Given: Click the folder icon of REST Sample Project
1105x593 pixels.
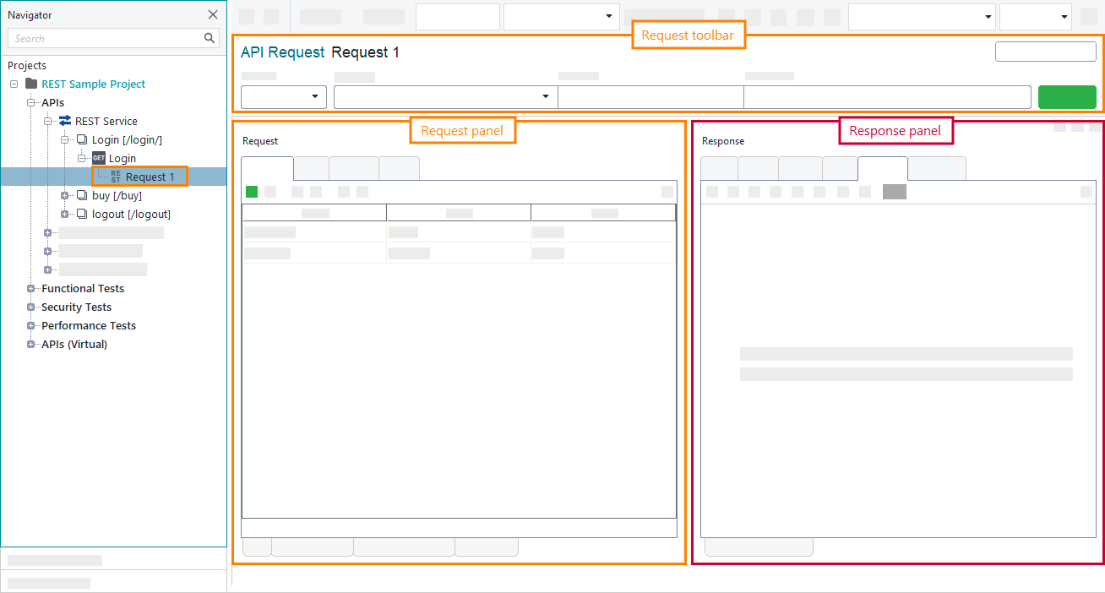Looking at the screenshot, I should 33,84.
